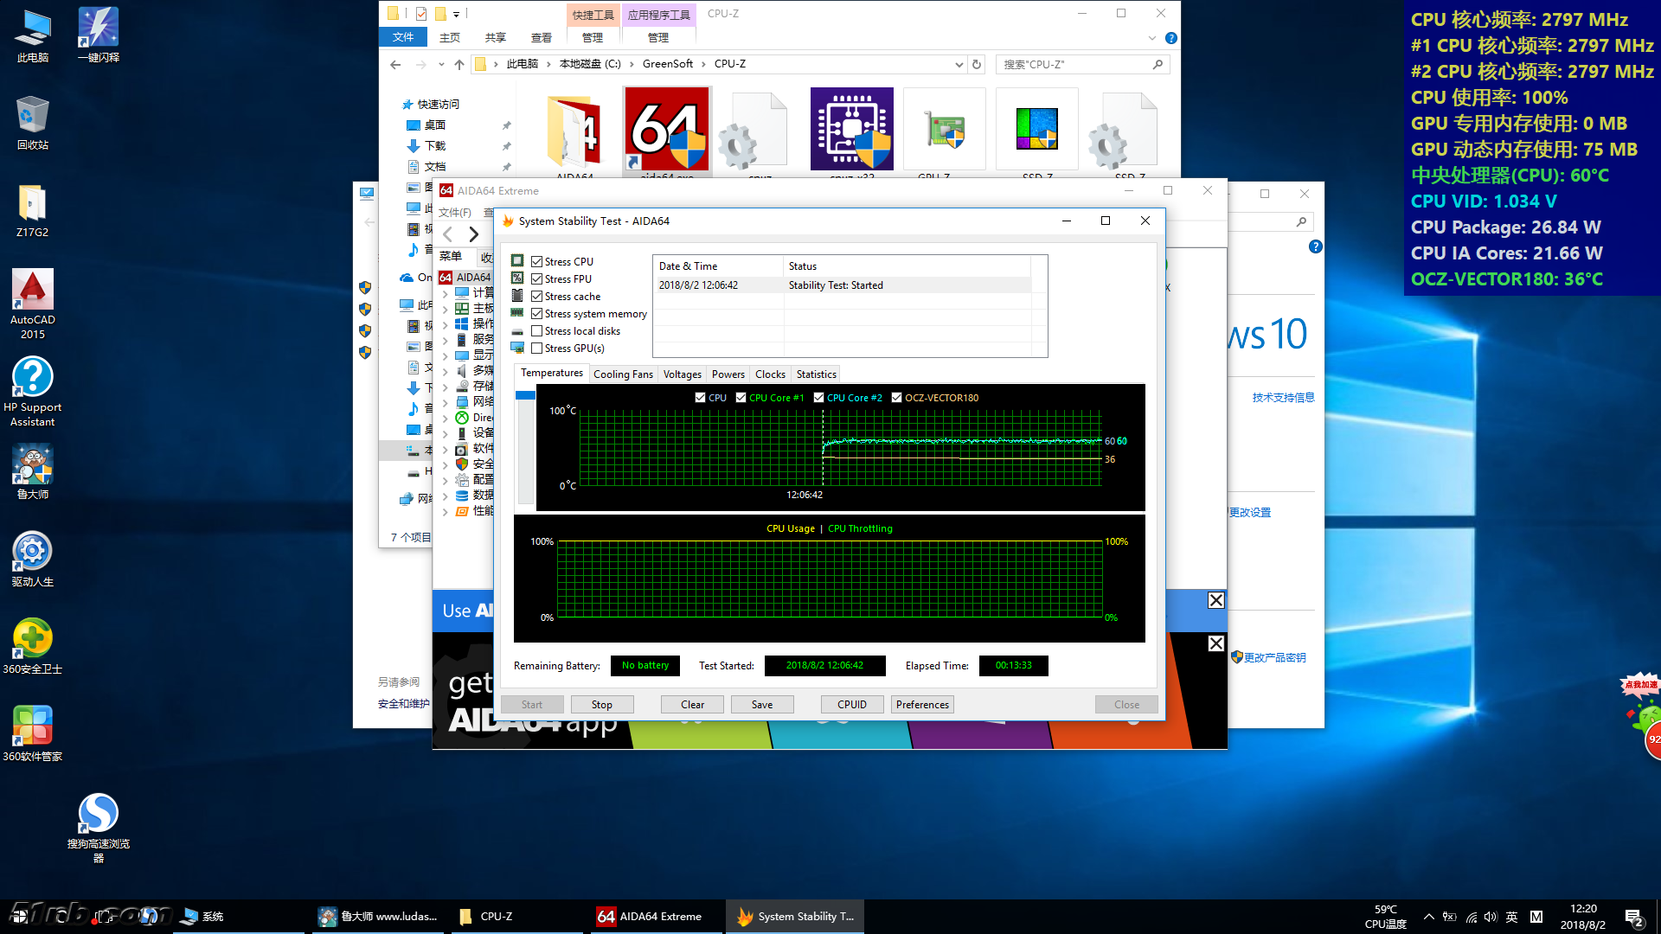Show hidden system tray icons
This screenshot has height=934, width=1661.
point(1428,917)
